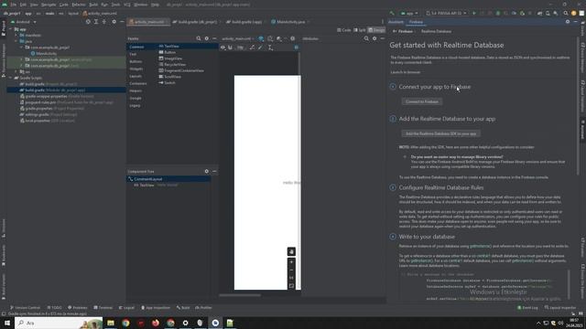Open the Build menu
Image resolution: width=586 pixels, height=329 pixels.
(93, 5)
